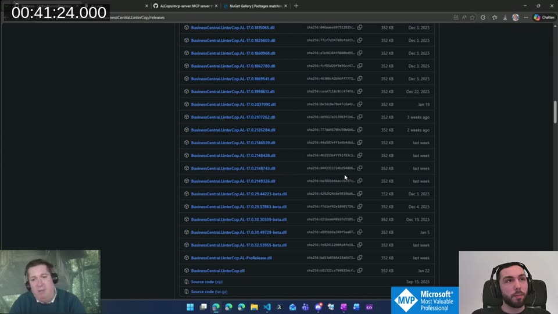This screenshot has width=558, height=314.
Task: Copy sha256 of LinterCop.AL-17.0.1869541.dll
Action: [x=360, y=78]
